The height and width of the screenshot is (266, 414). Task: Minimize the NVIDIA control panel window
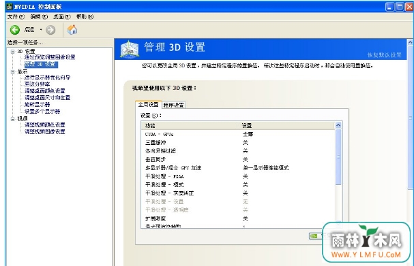click(389, 7)
